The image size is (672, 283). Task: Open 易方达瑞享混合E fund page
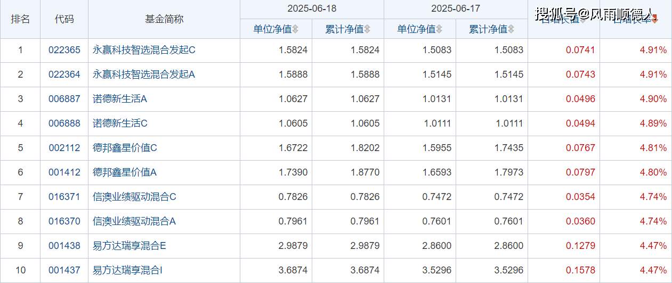[129, 246]
